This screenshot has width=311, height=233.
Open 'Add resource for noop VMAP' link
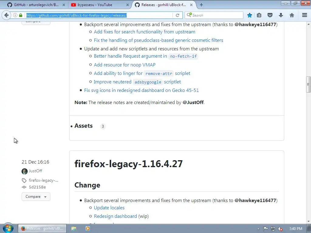pos(125,65)
